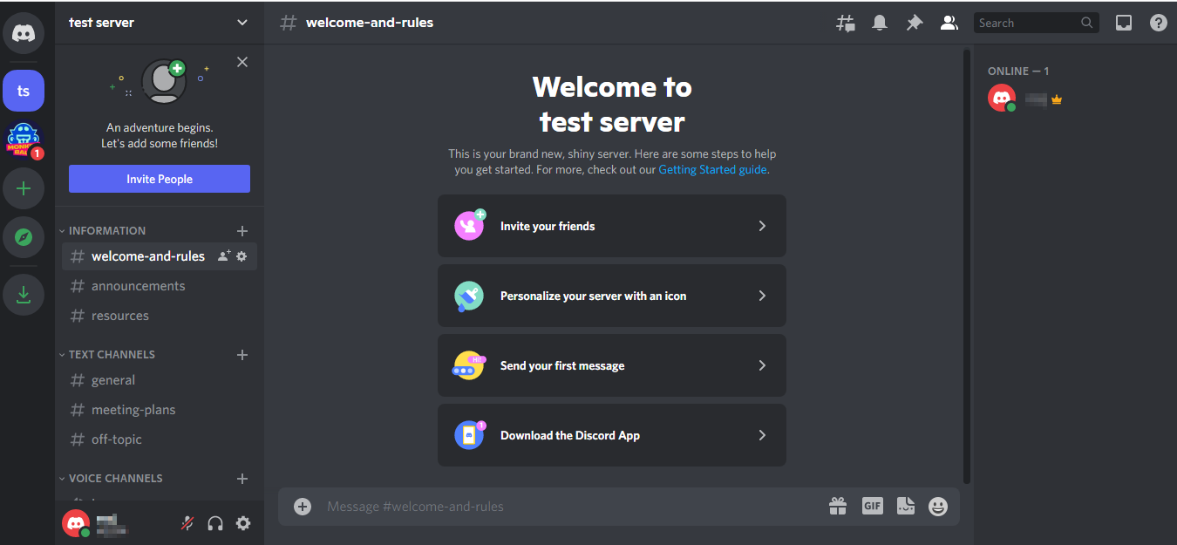Click chevron on Download the Discord App

(762, 435)
